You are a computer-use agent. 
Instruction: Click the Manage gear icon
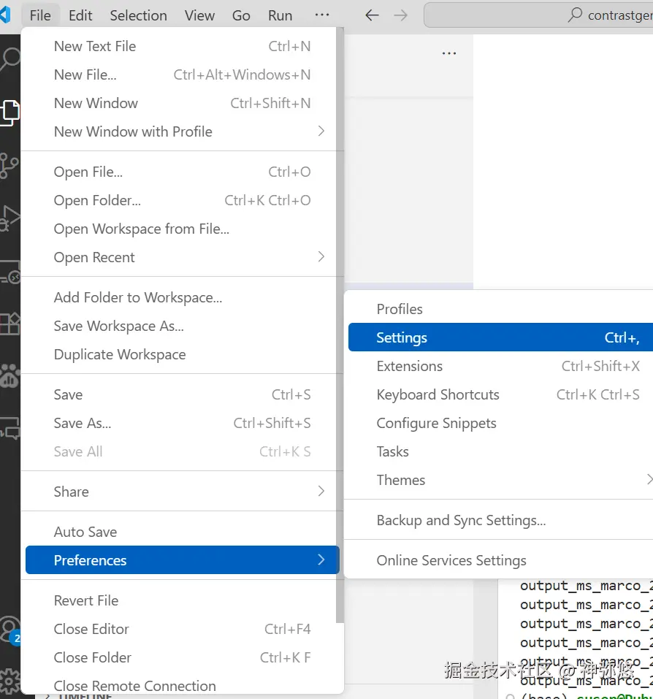[9, 679]
